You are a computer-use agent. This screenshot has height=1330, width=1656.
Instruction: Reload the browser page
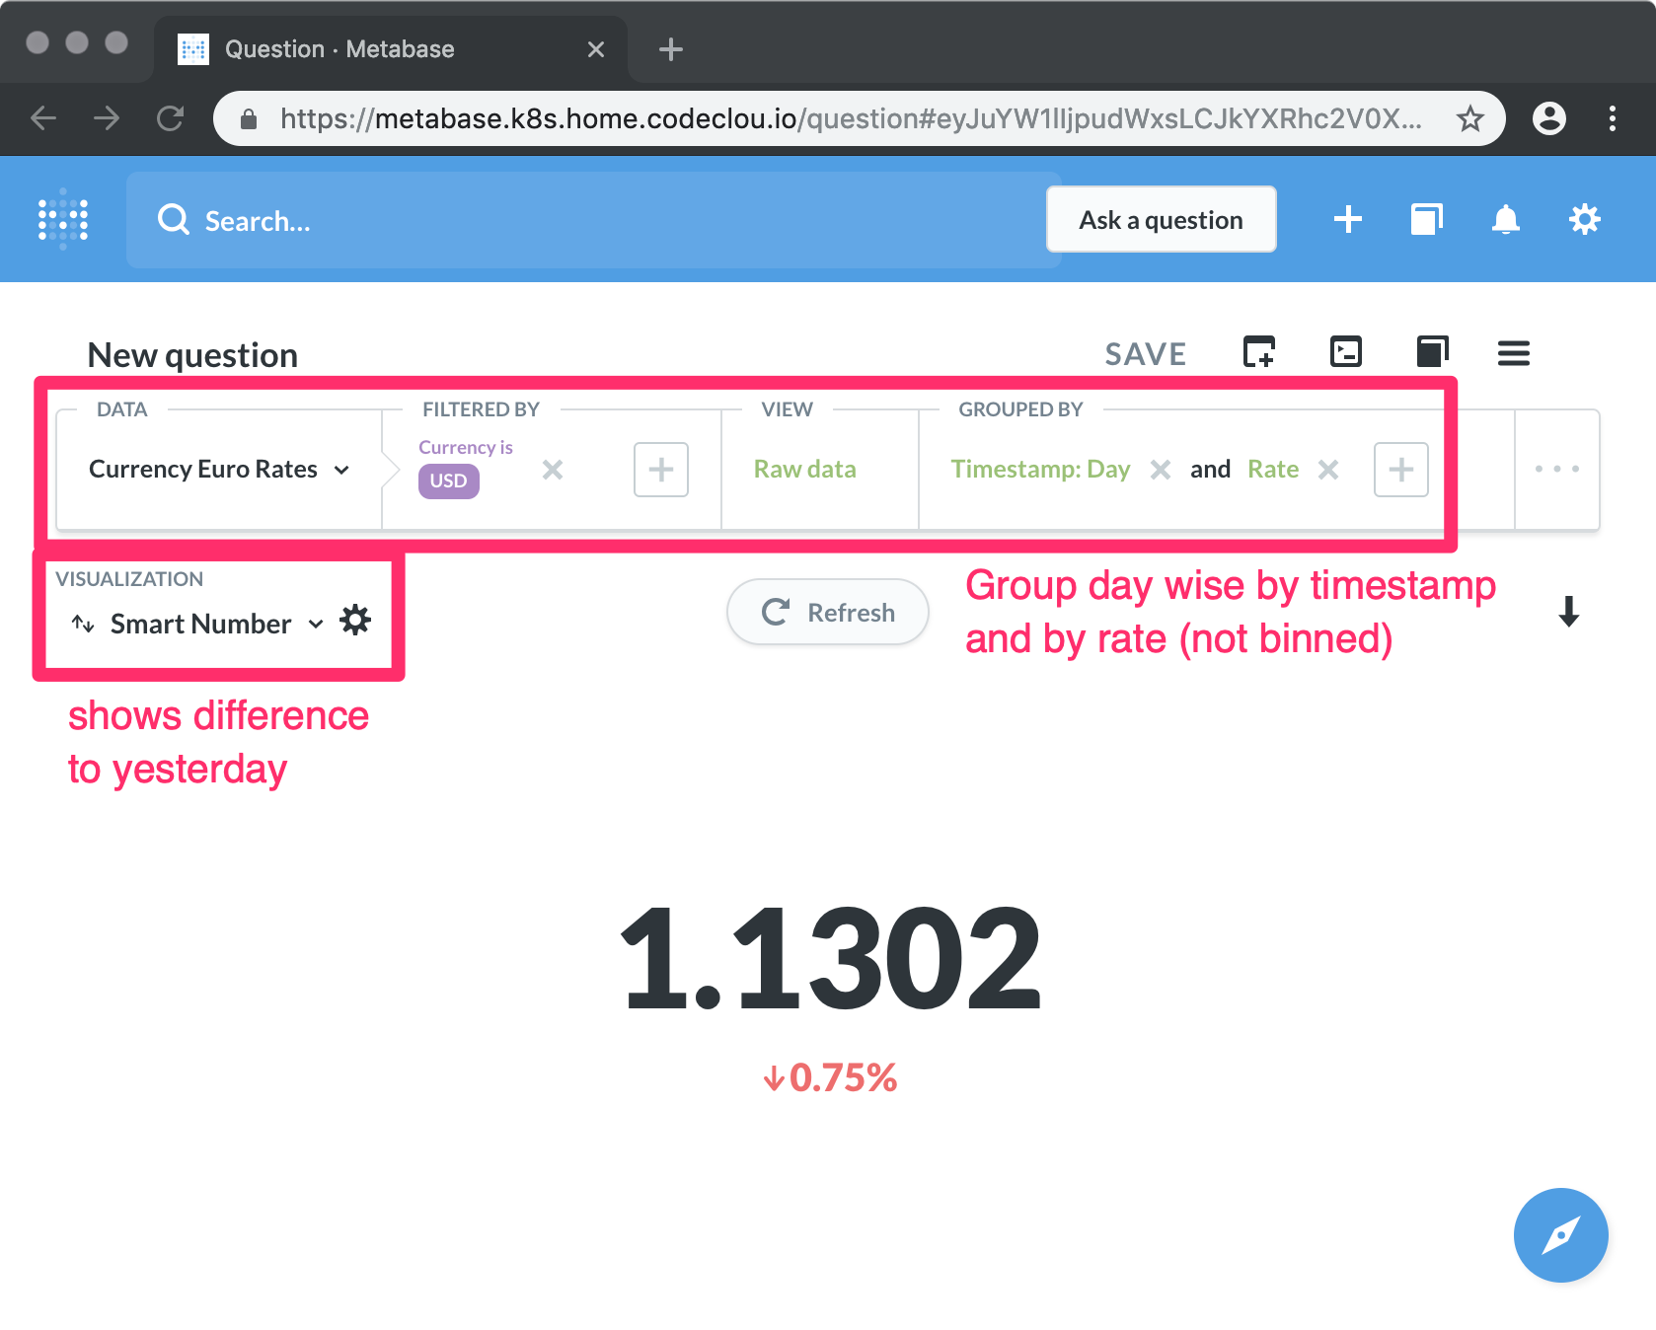pyautogui.click(x=170, y=118)
